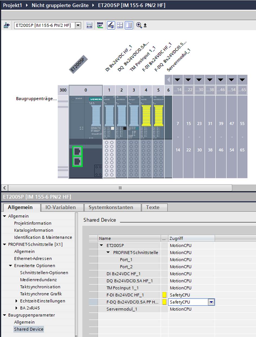256x337 pixels.
Task: Collapse the Allgemein tree section
Action: (5, 216)
